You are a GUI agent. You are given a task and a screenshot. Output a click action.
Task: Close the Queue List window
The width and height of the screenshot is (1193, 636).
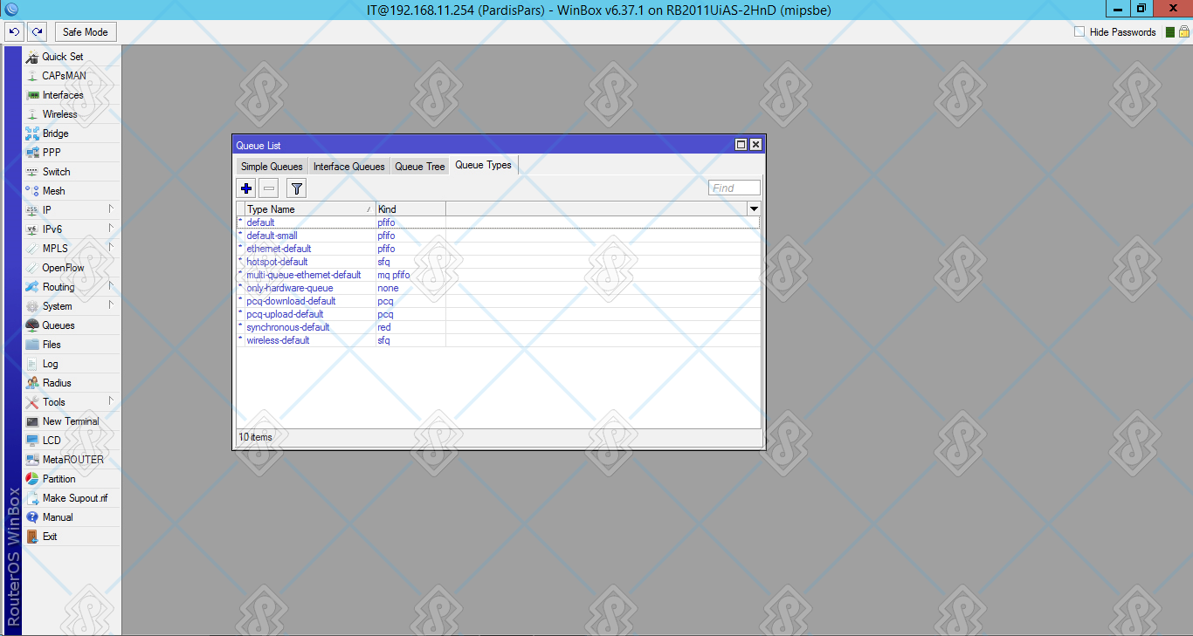[755, 145]
